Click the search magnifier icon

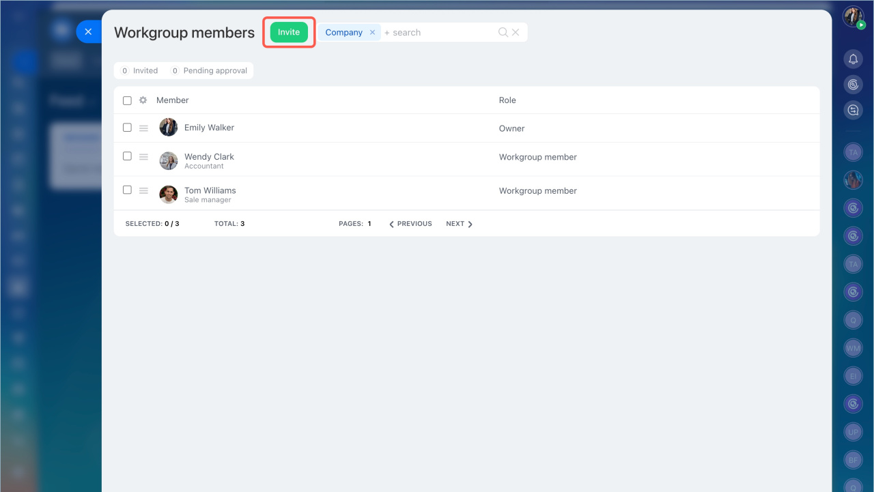tap(503, 32)
